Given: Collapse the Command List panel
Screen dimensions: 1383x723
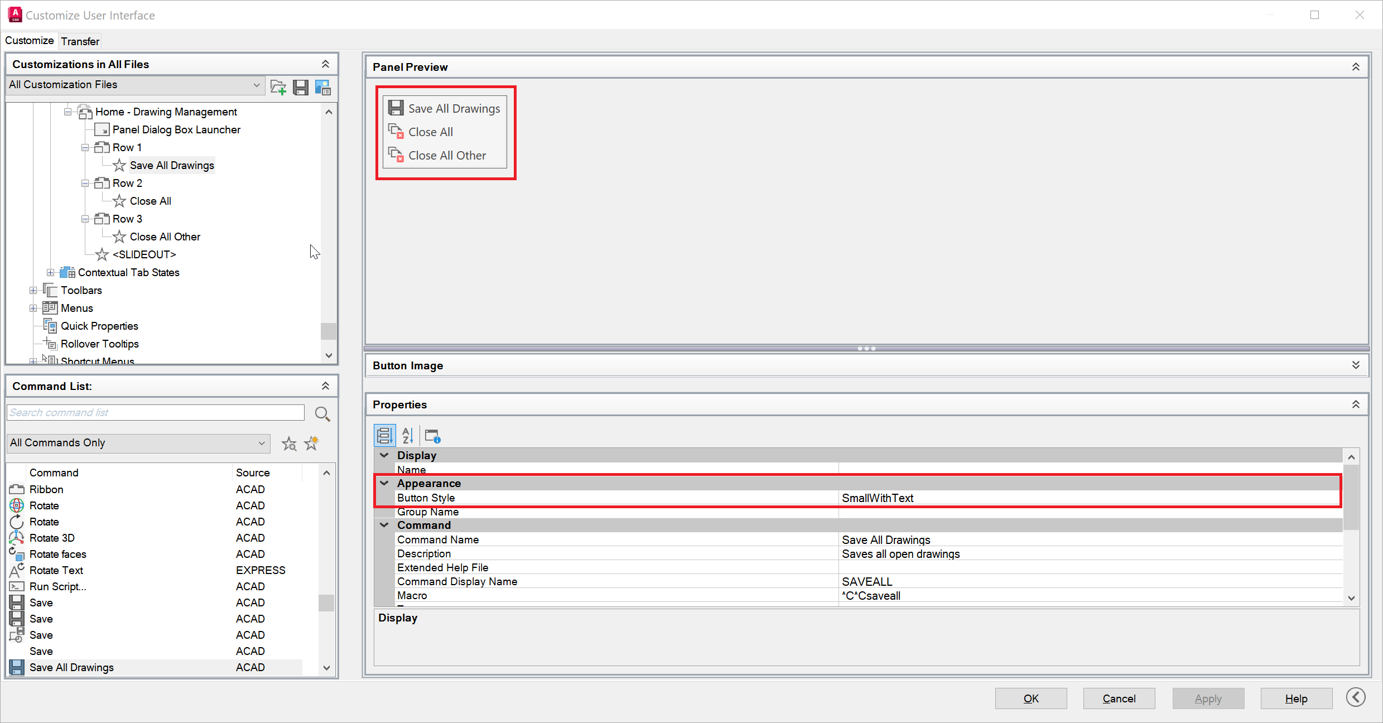Looking at the screenshot, I should point(325,385).
